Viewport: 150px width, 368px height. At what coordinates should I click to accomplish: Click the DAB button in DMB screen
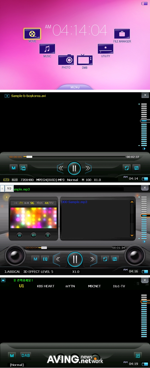pyautogui.click(x=25, y=355)
